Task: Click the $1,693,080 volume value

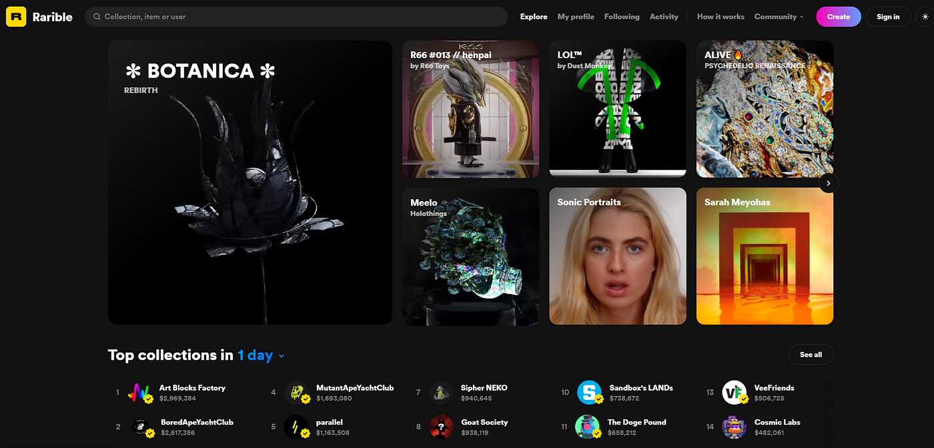Action: point(334,399)
